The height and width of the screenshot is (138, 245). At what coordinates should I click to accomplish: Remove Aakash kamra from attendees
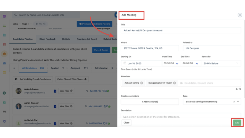pyautogui.click(x=142, y=83)
